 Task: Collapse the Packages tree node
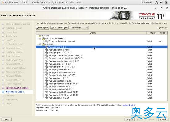pos(40,44)
